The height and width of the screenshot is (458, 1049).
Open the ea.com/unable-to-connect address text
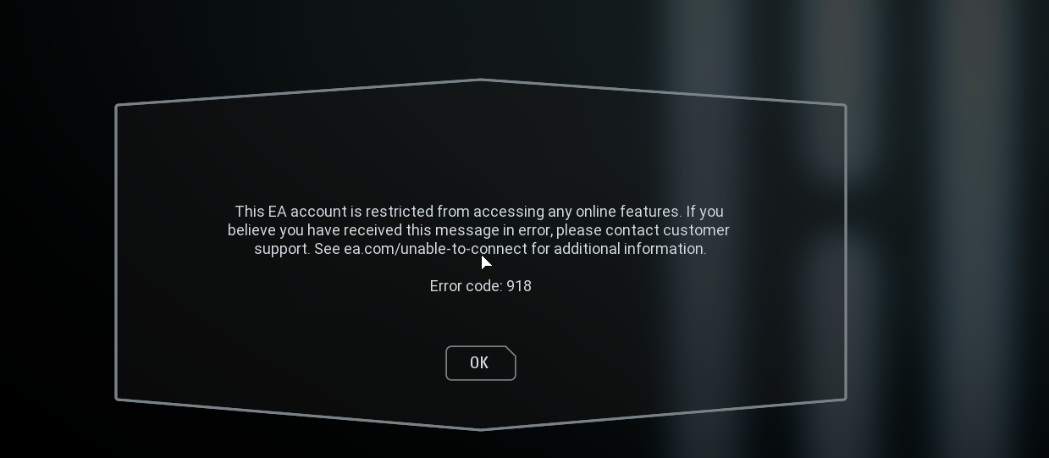435,249
